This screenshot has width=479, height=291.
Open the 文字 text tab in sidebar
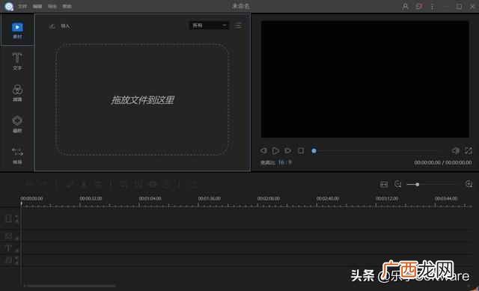pyautogui.click(x=17, y=61)
